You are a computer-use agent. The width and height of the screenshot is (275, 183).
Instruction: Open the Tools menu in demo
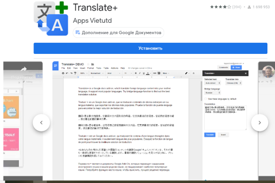(99, 68)
